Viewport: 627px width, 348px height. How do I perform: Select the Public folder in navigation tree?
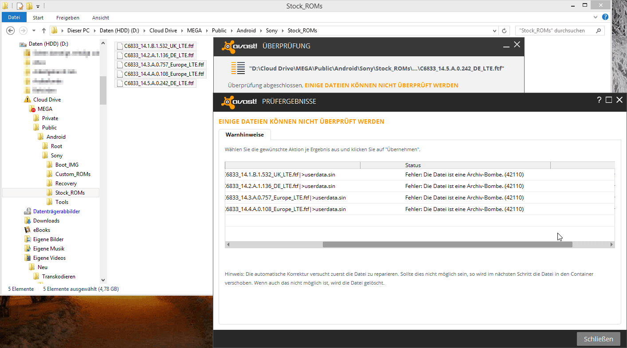[x=49, y=128]
